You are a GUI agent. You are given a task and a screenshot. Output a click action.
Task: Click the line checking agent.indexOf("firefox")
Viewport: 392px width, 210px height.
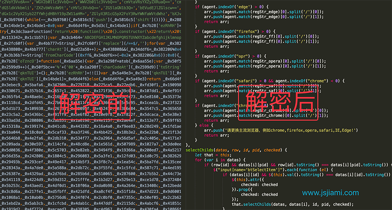(x=235, y=31)
